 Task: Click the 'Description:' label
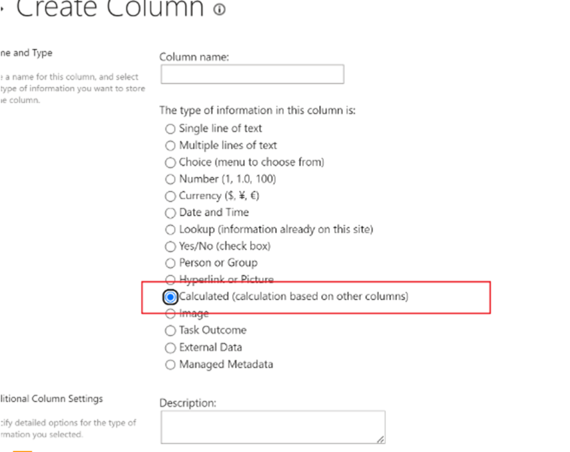coord(188,403)
